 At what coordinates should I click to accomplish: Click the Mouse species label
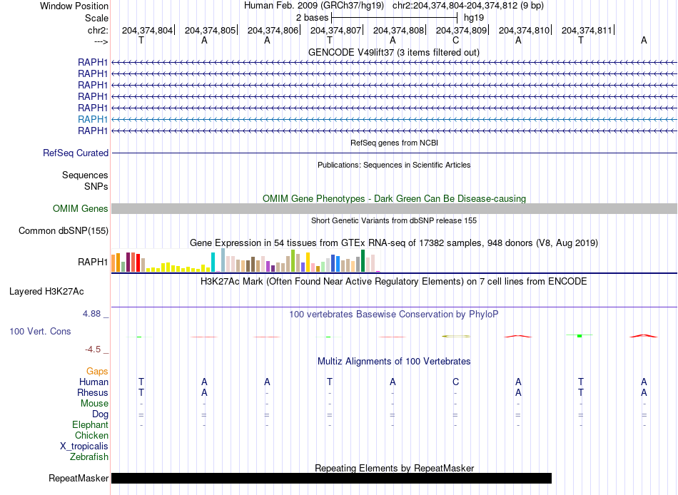click(94, 404)
